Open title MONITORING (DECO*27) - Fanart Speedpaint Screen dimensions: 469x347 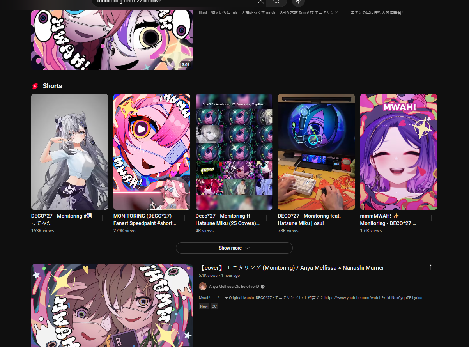pyautogui.click(x=145, y=220)
